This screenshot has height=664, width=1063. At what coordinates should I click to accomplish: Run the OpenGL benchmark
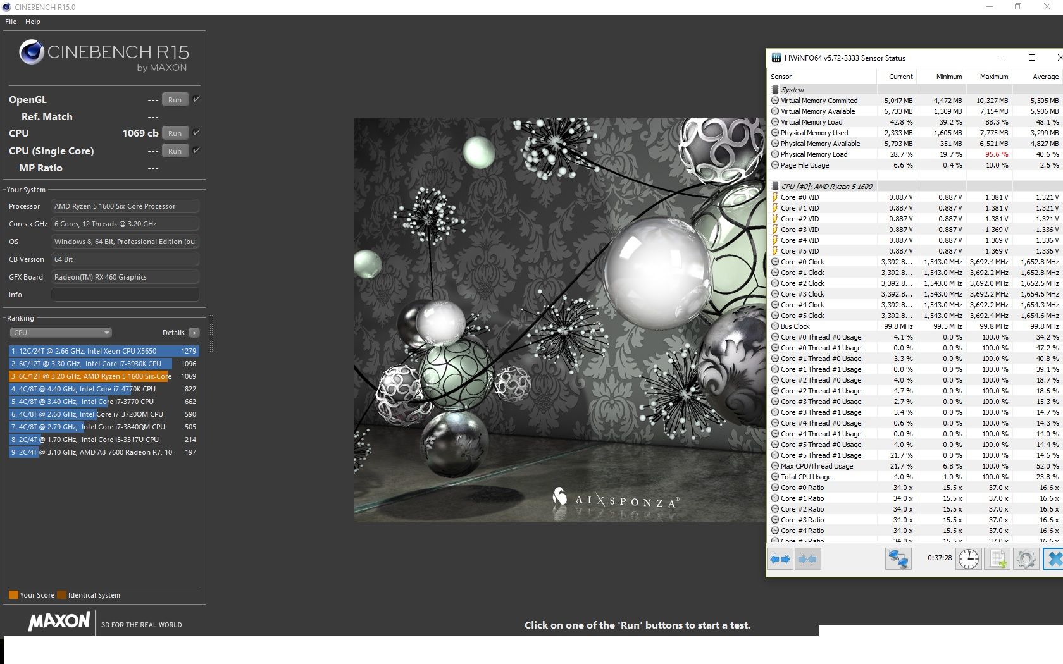[x=175, y=100]
